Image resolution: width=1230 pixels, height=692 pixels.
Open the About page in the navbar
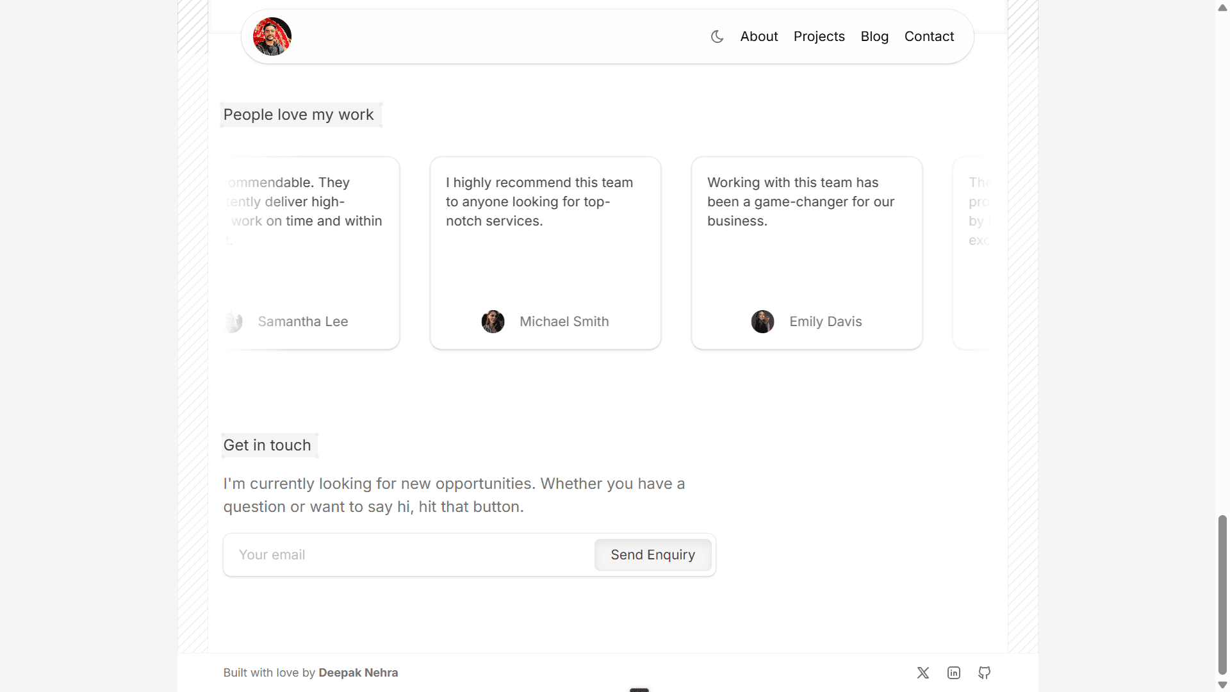coord(759,37)
